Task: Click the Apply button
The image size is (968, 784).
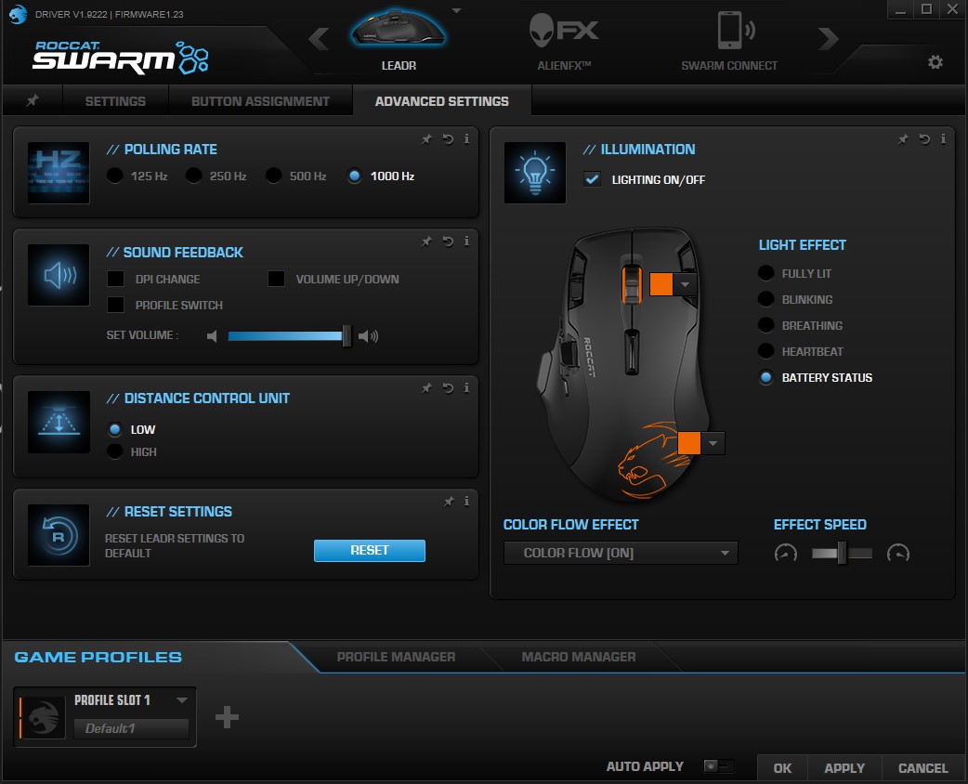Action: (844, 768)
